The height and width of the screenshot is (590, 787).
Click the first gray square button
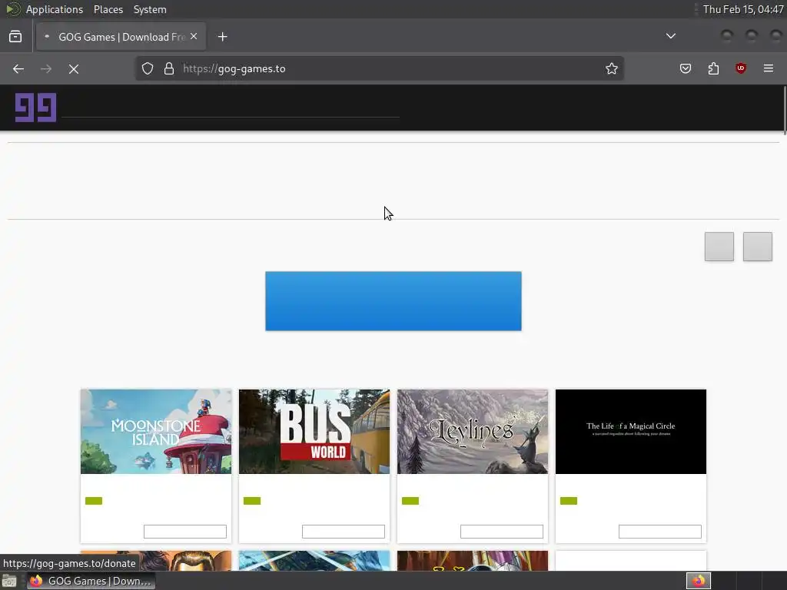click(719, 247)
